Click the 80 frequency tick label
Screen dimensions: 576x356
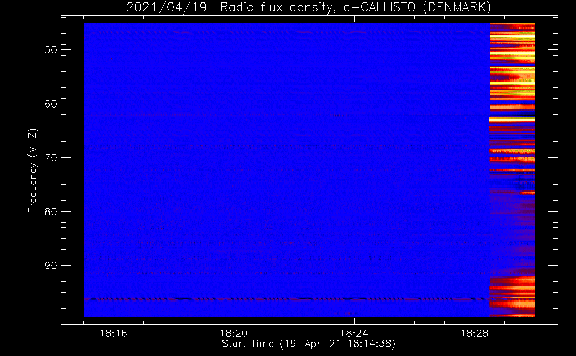click(51, 212)
